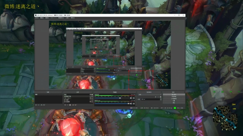Open the 文件(F) File menu

(x=37, y=18)
